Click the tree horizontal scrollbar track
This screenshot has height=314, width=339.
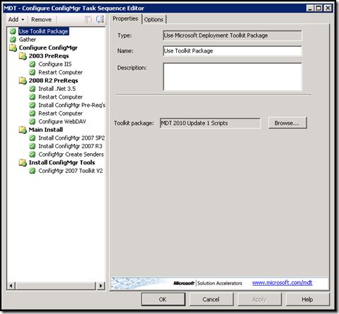56,286
